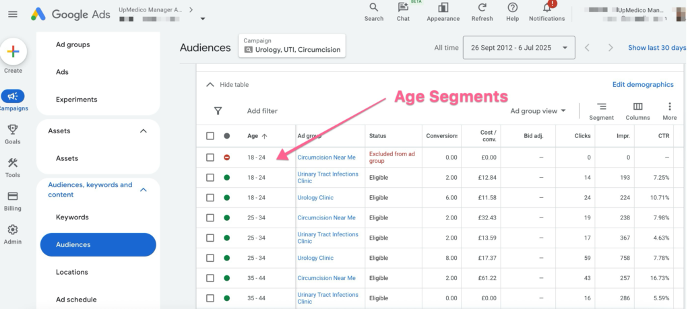Open the Segment button
690x309 pixels.
point(602,111)
